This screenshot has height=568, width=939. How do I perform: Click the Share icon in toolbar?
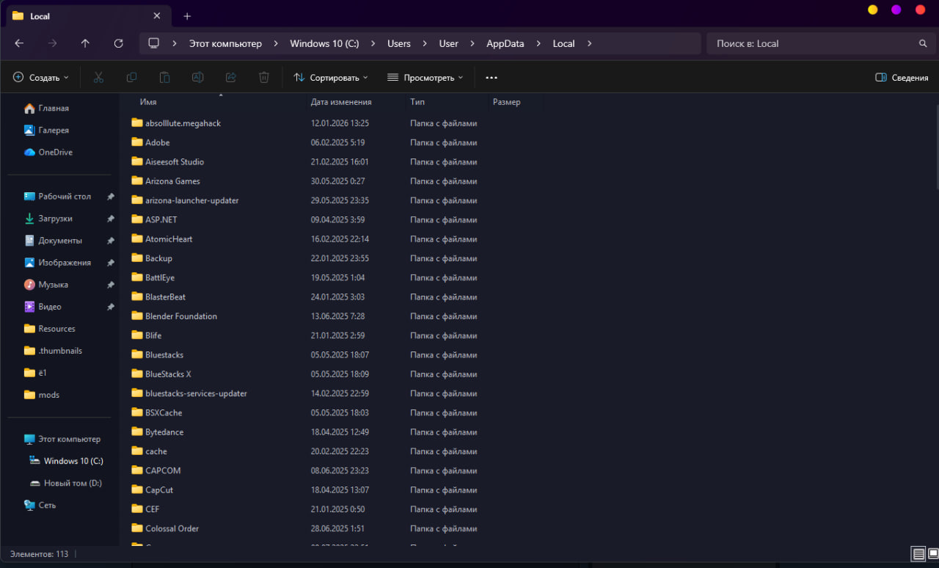230,77
